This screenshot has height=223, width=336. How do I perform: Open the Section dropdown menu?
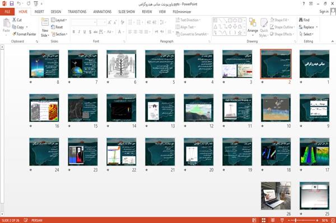[x=59, y=34]
